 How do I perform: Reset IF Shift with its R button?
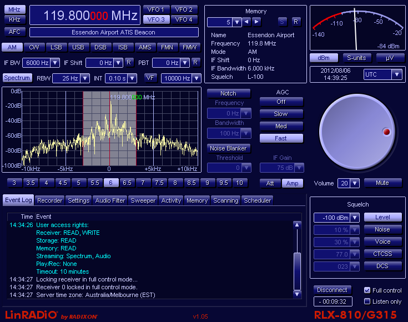(129, 63)
